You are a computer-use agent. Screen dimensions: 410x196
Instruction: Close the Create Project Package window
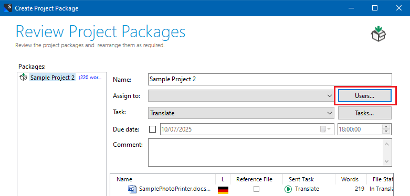coord(398,8)
